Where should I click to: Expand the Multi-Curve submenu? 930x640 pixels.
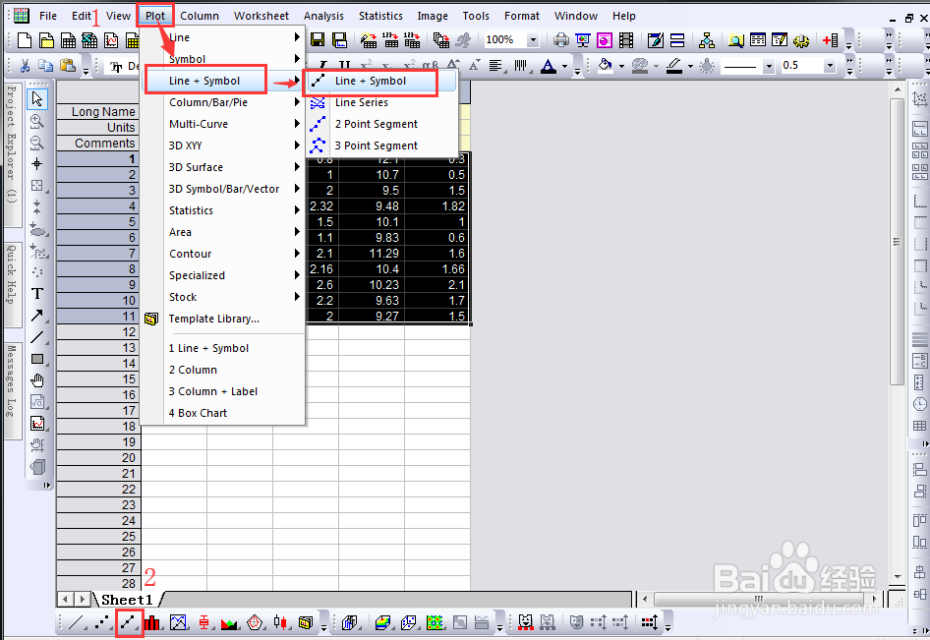[223, 124]
